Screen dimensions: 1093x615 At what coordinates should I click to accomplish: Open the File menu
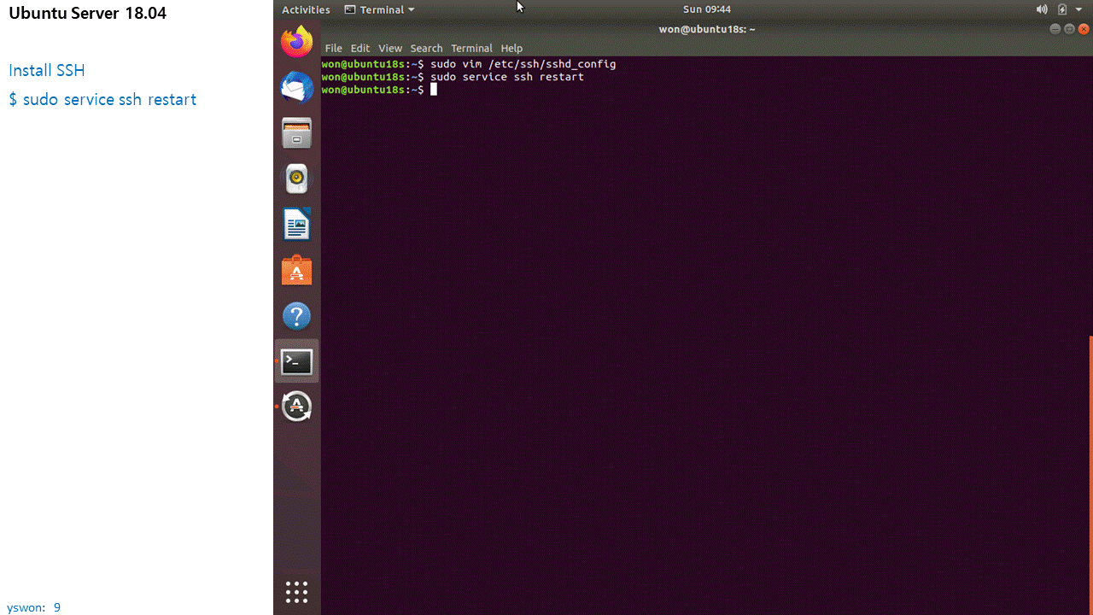click(x=333, y=48)
